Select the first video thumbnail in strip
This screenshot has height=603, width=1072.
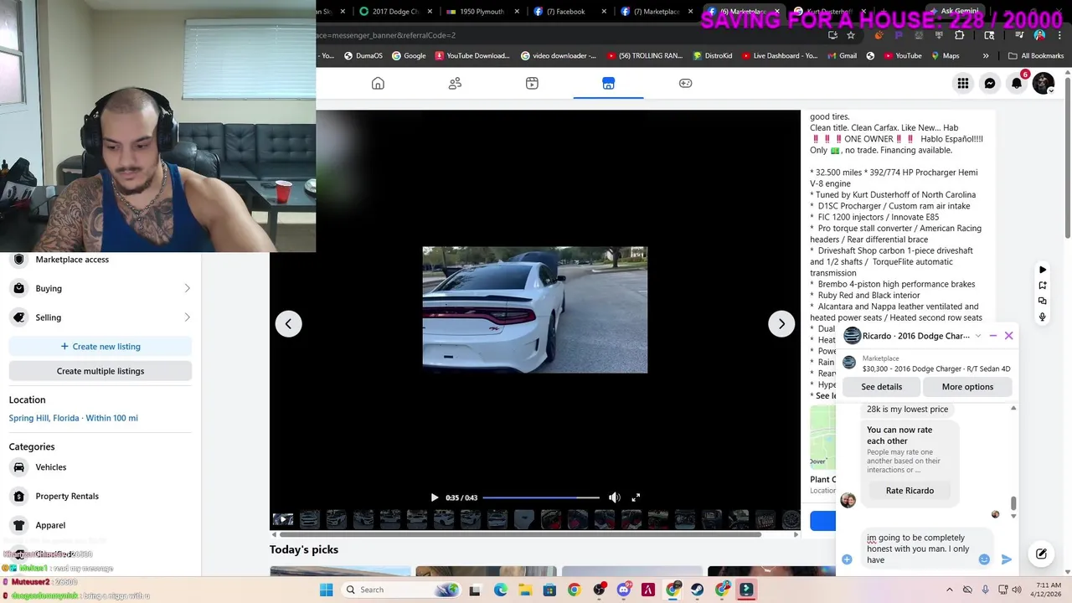[x=283, y=519]
